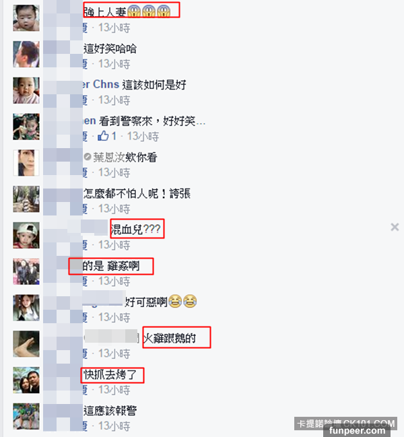Open profile photo beside 這好笑哈哈 comment
Viewport: 404px width, 437px height.
[x=26, y=54]
